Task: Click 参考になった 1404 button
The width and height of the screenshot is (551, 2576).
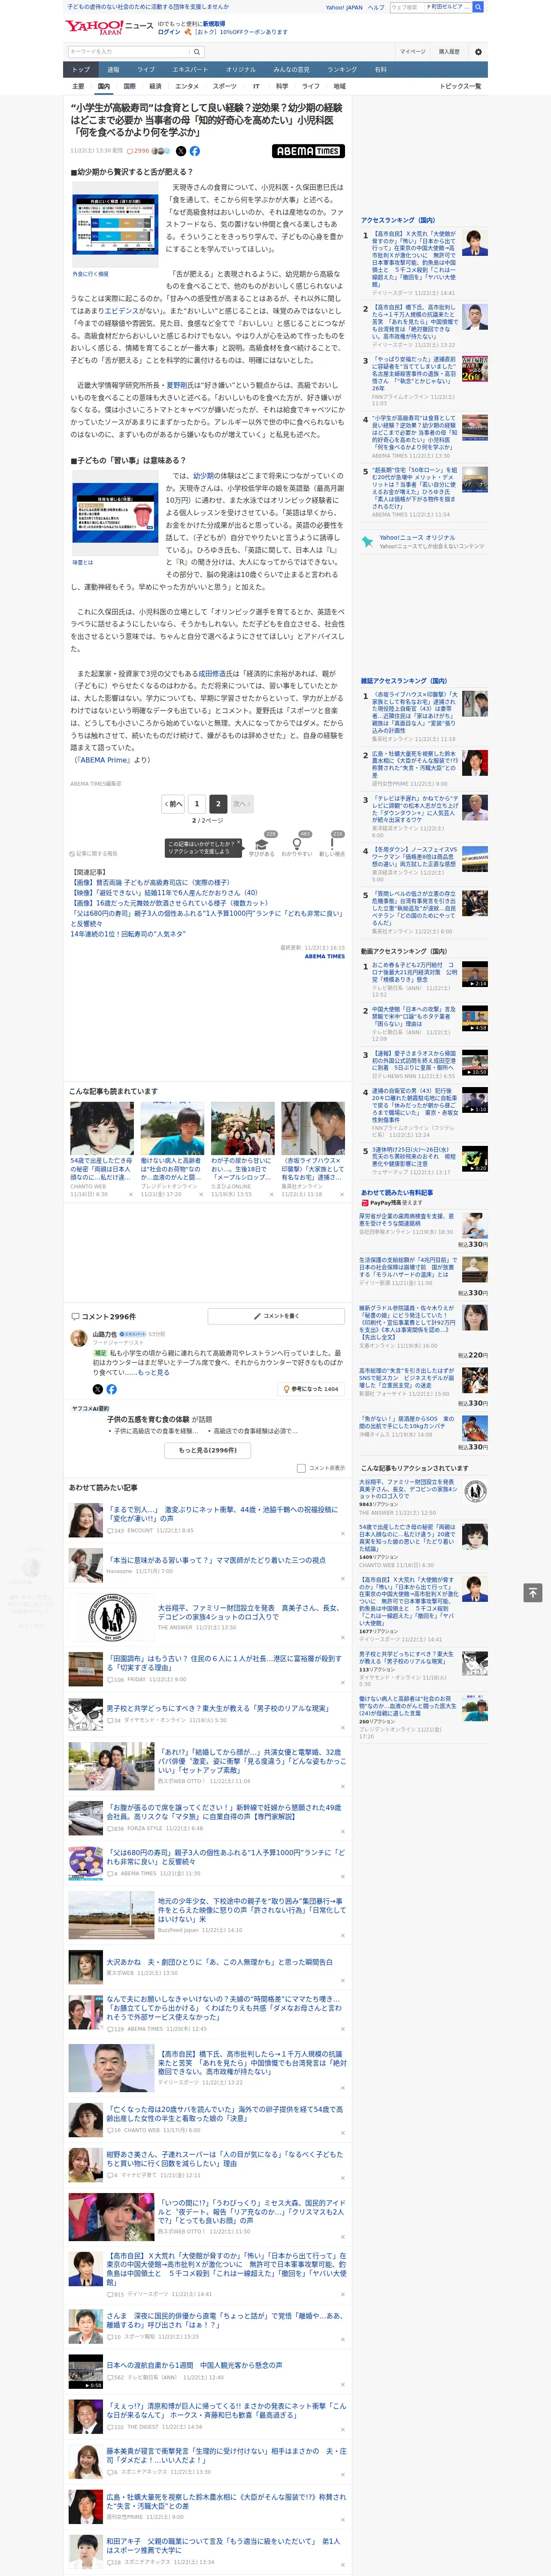Action: 311,1389
